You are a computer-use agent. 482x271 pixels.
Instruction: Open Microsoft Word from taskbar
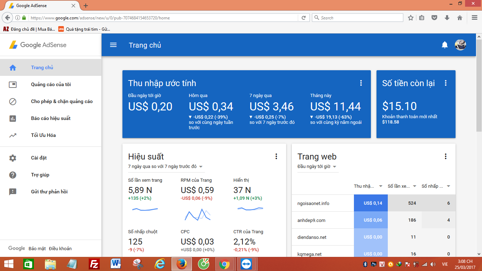(116, 264)
